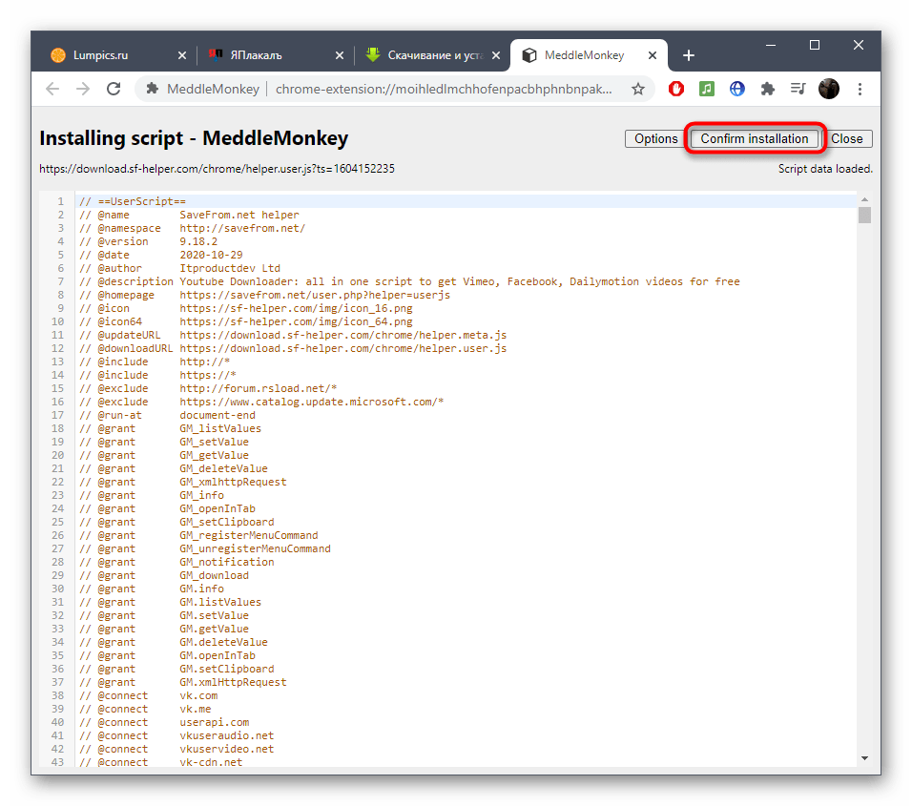
Task: Open the user profile avatar
Action: (829, 89)
